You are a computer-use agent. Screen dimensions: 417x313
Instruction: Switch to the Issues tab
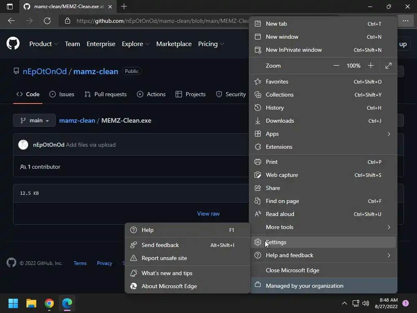coord(62,94)
